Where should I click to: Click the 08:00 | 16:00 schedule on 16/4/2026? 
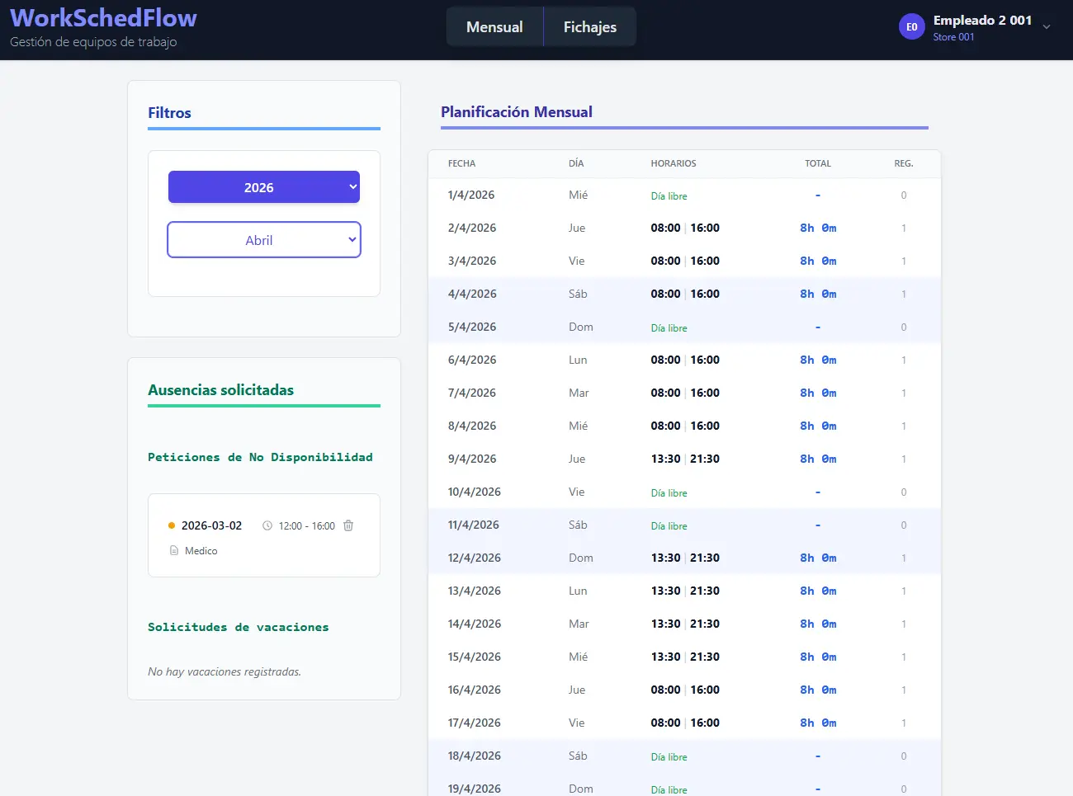coord(685,690)
